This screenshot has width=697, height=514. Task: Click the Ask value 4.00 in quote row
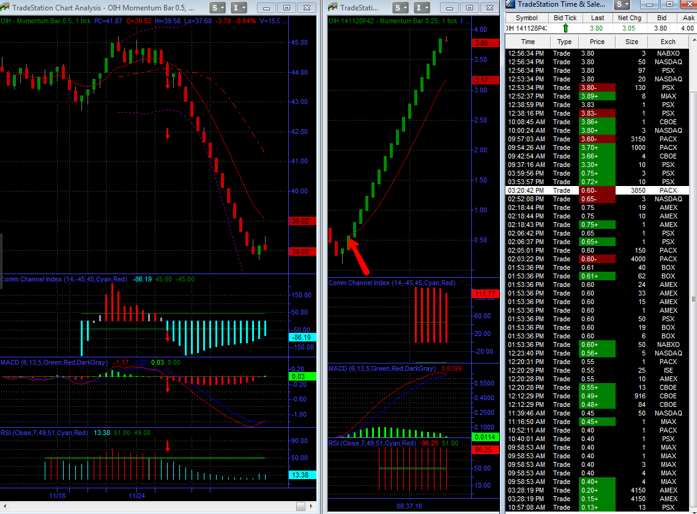(687, 28)
